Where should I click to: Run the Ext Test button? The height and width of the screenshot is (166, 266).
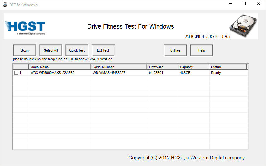click(x=103, y=50)
